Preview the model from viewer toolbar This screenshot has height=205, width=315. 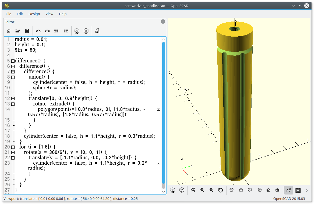pyautogui.click(x=173, y=190)
